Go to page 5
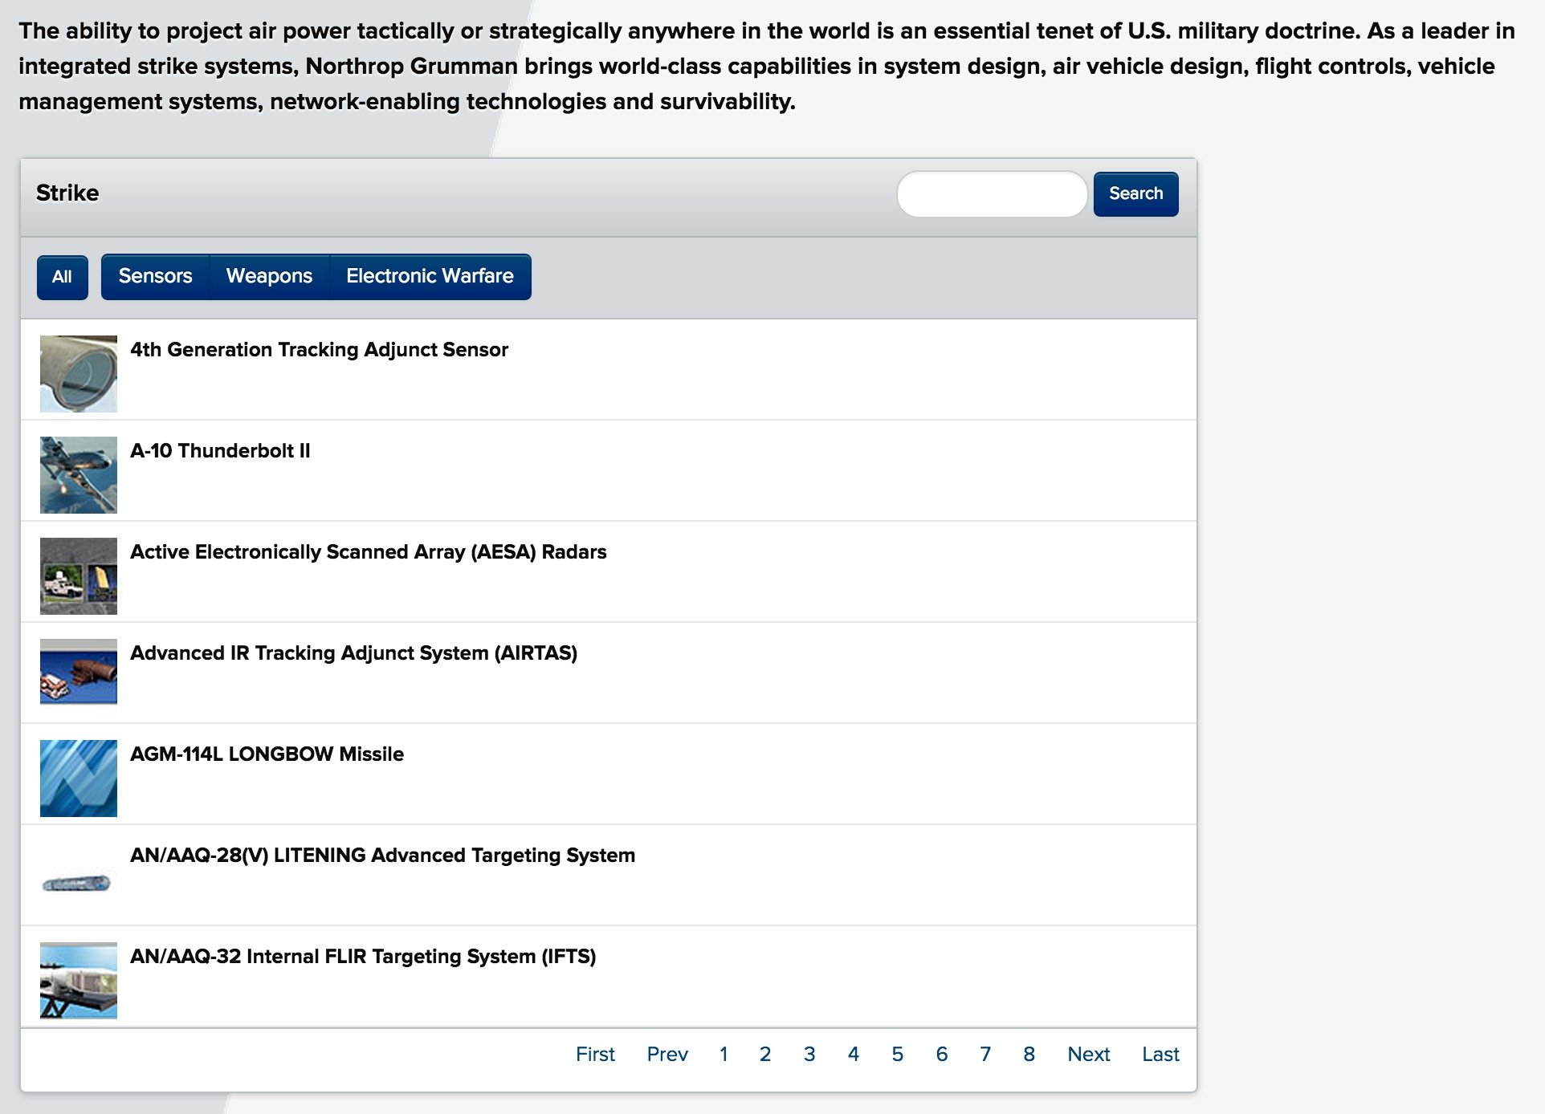 click(898, 1055)
